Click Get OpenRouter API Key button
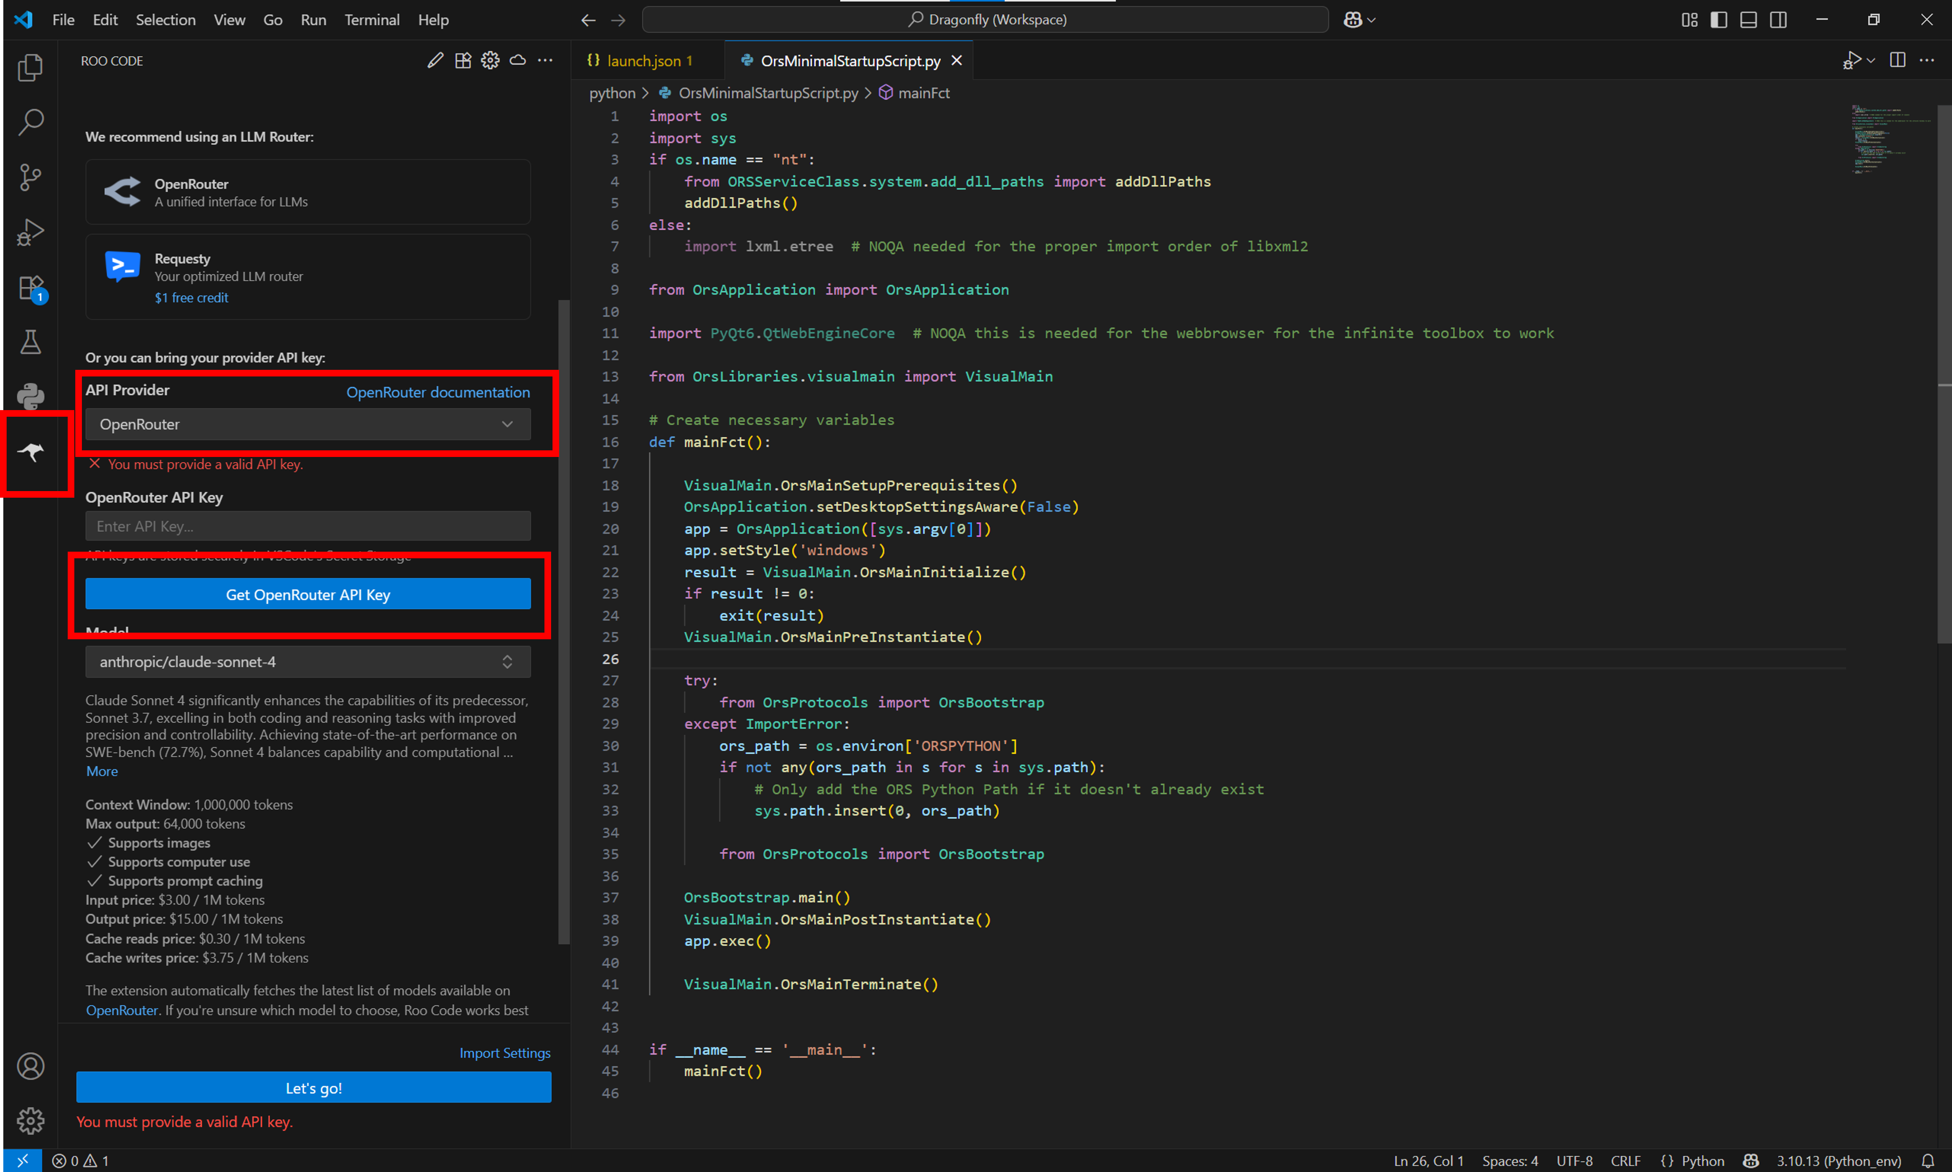The image size is (1952, 1172). (307, 595)
